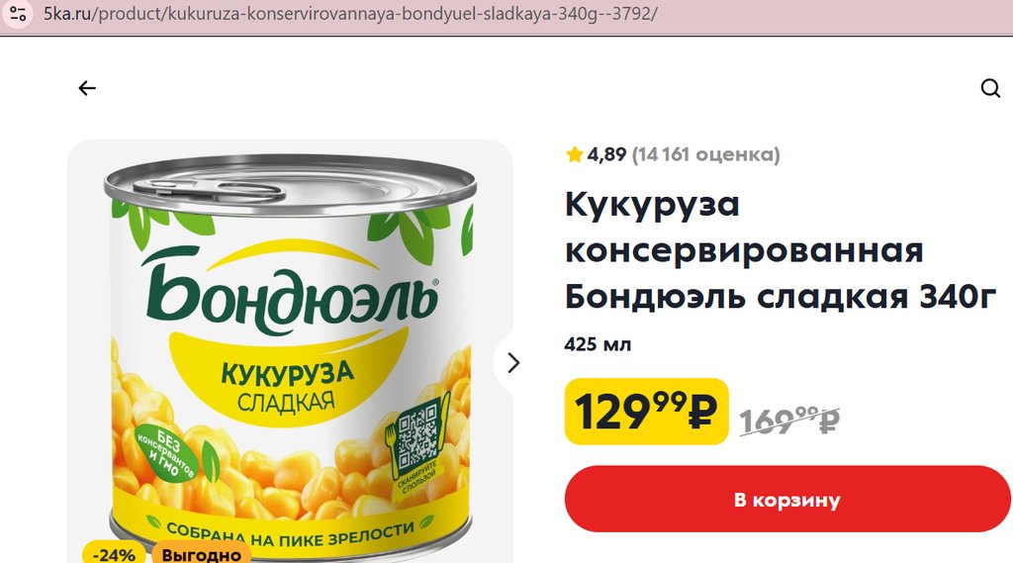Image resolution: width=1013 pixels, height=563 pixels.
Task: Click the 4,89 rating number
Action: click(606, 154)
